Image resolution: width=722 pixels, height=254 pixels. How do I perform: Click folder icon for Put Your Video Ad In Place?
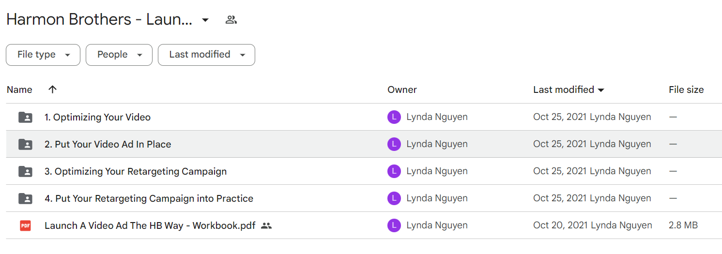pos(25,144)
